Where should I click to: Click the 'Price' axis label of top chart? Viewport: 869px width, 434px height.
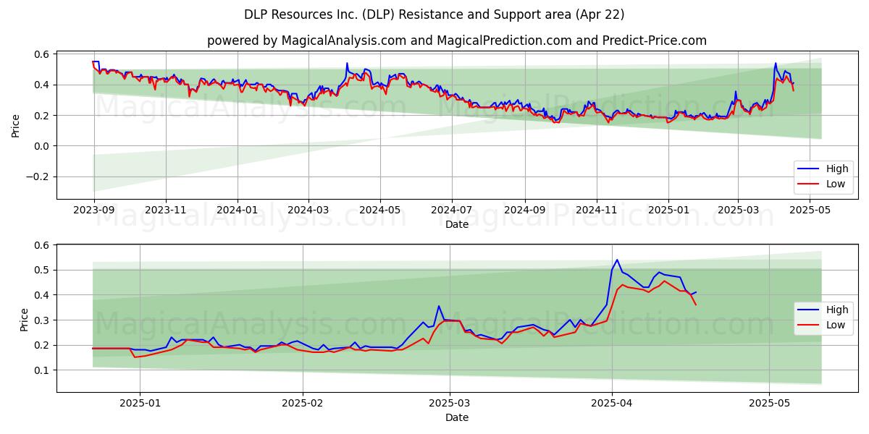[x=15, y=125]
